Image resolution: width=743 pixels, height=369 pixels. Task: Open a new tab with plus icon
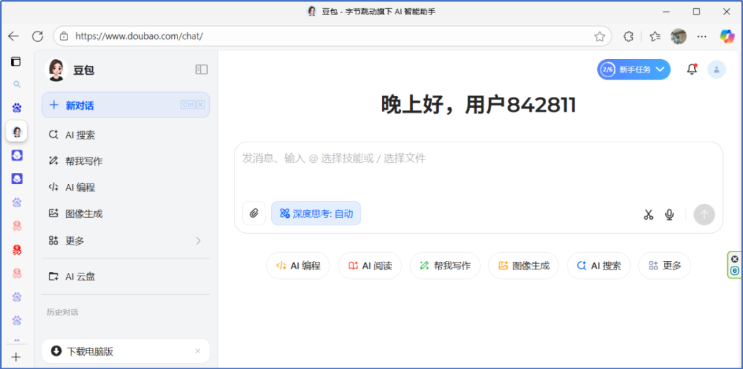tap(16, 357)
